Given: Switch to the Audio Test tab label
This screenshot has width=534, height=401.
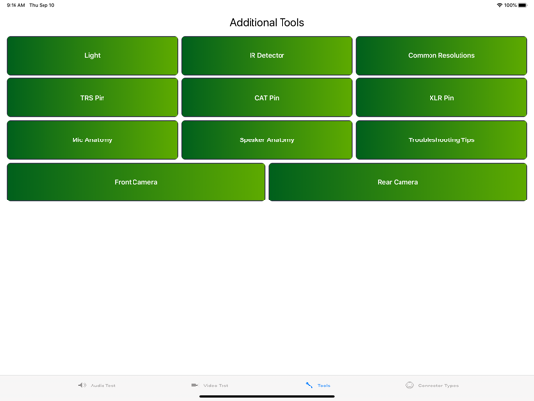Looking at the screenshot, I should (103, 386).
